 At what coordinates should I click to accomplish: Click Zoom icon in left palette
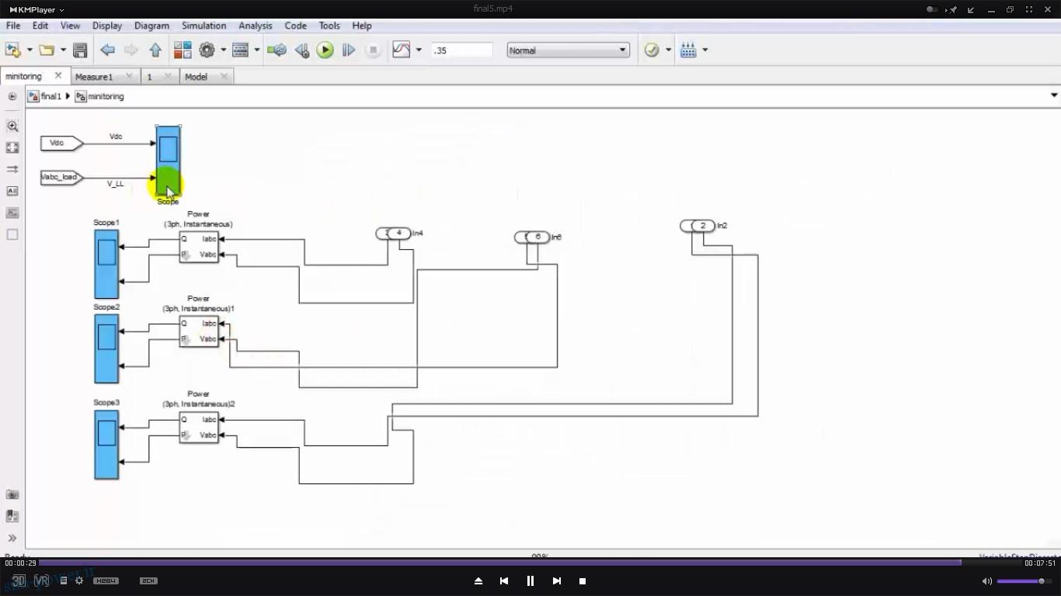12,126
